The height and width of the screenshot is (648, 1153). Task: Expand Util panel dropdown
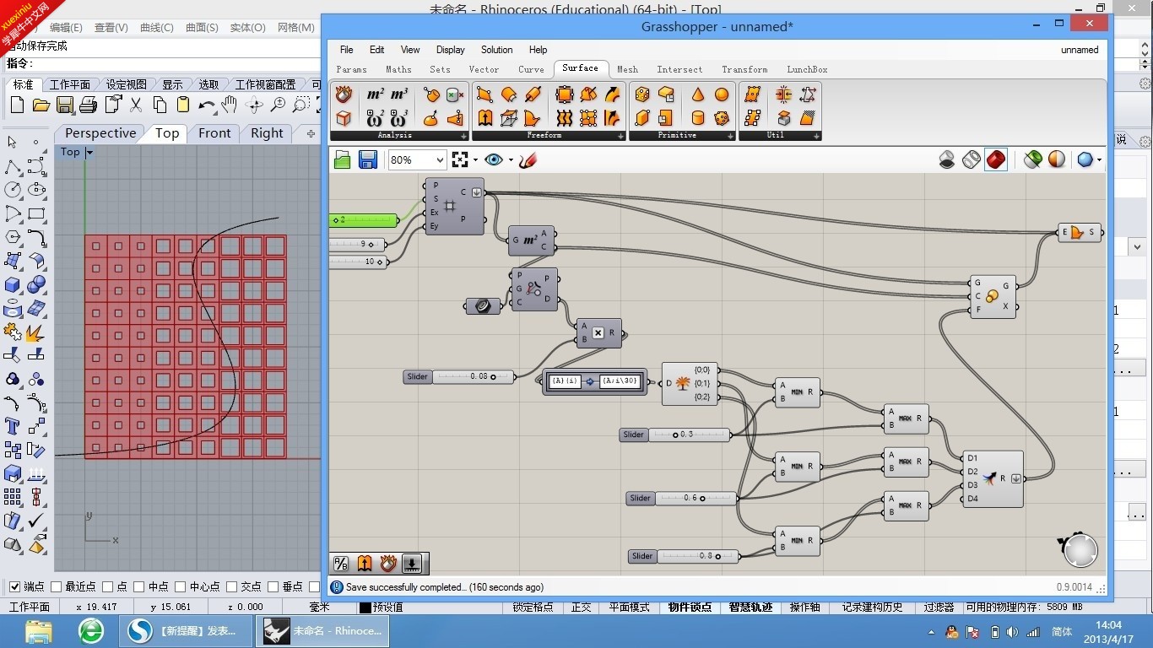[x=816, y=136]
